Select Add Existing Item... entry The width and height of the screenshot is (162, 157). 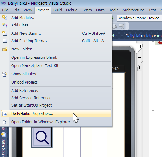[56, 41]
